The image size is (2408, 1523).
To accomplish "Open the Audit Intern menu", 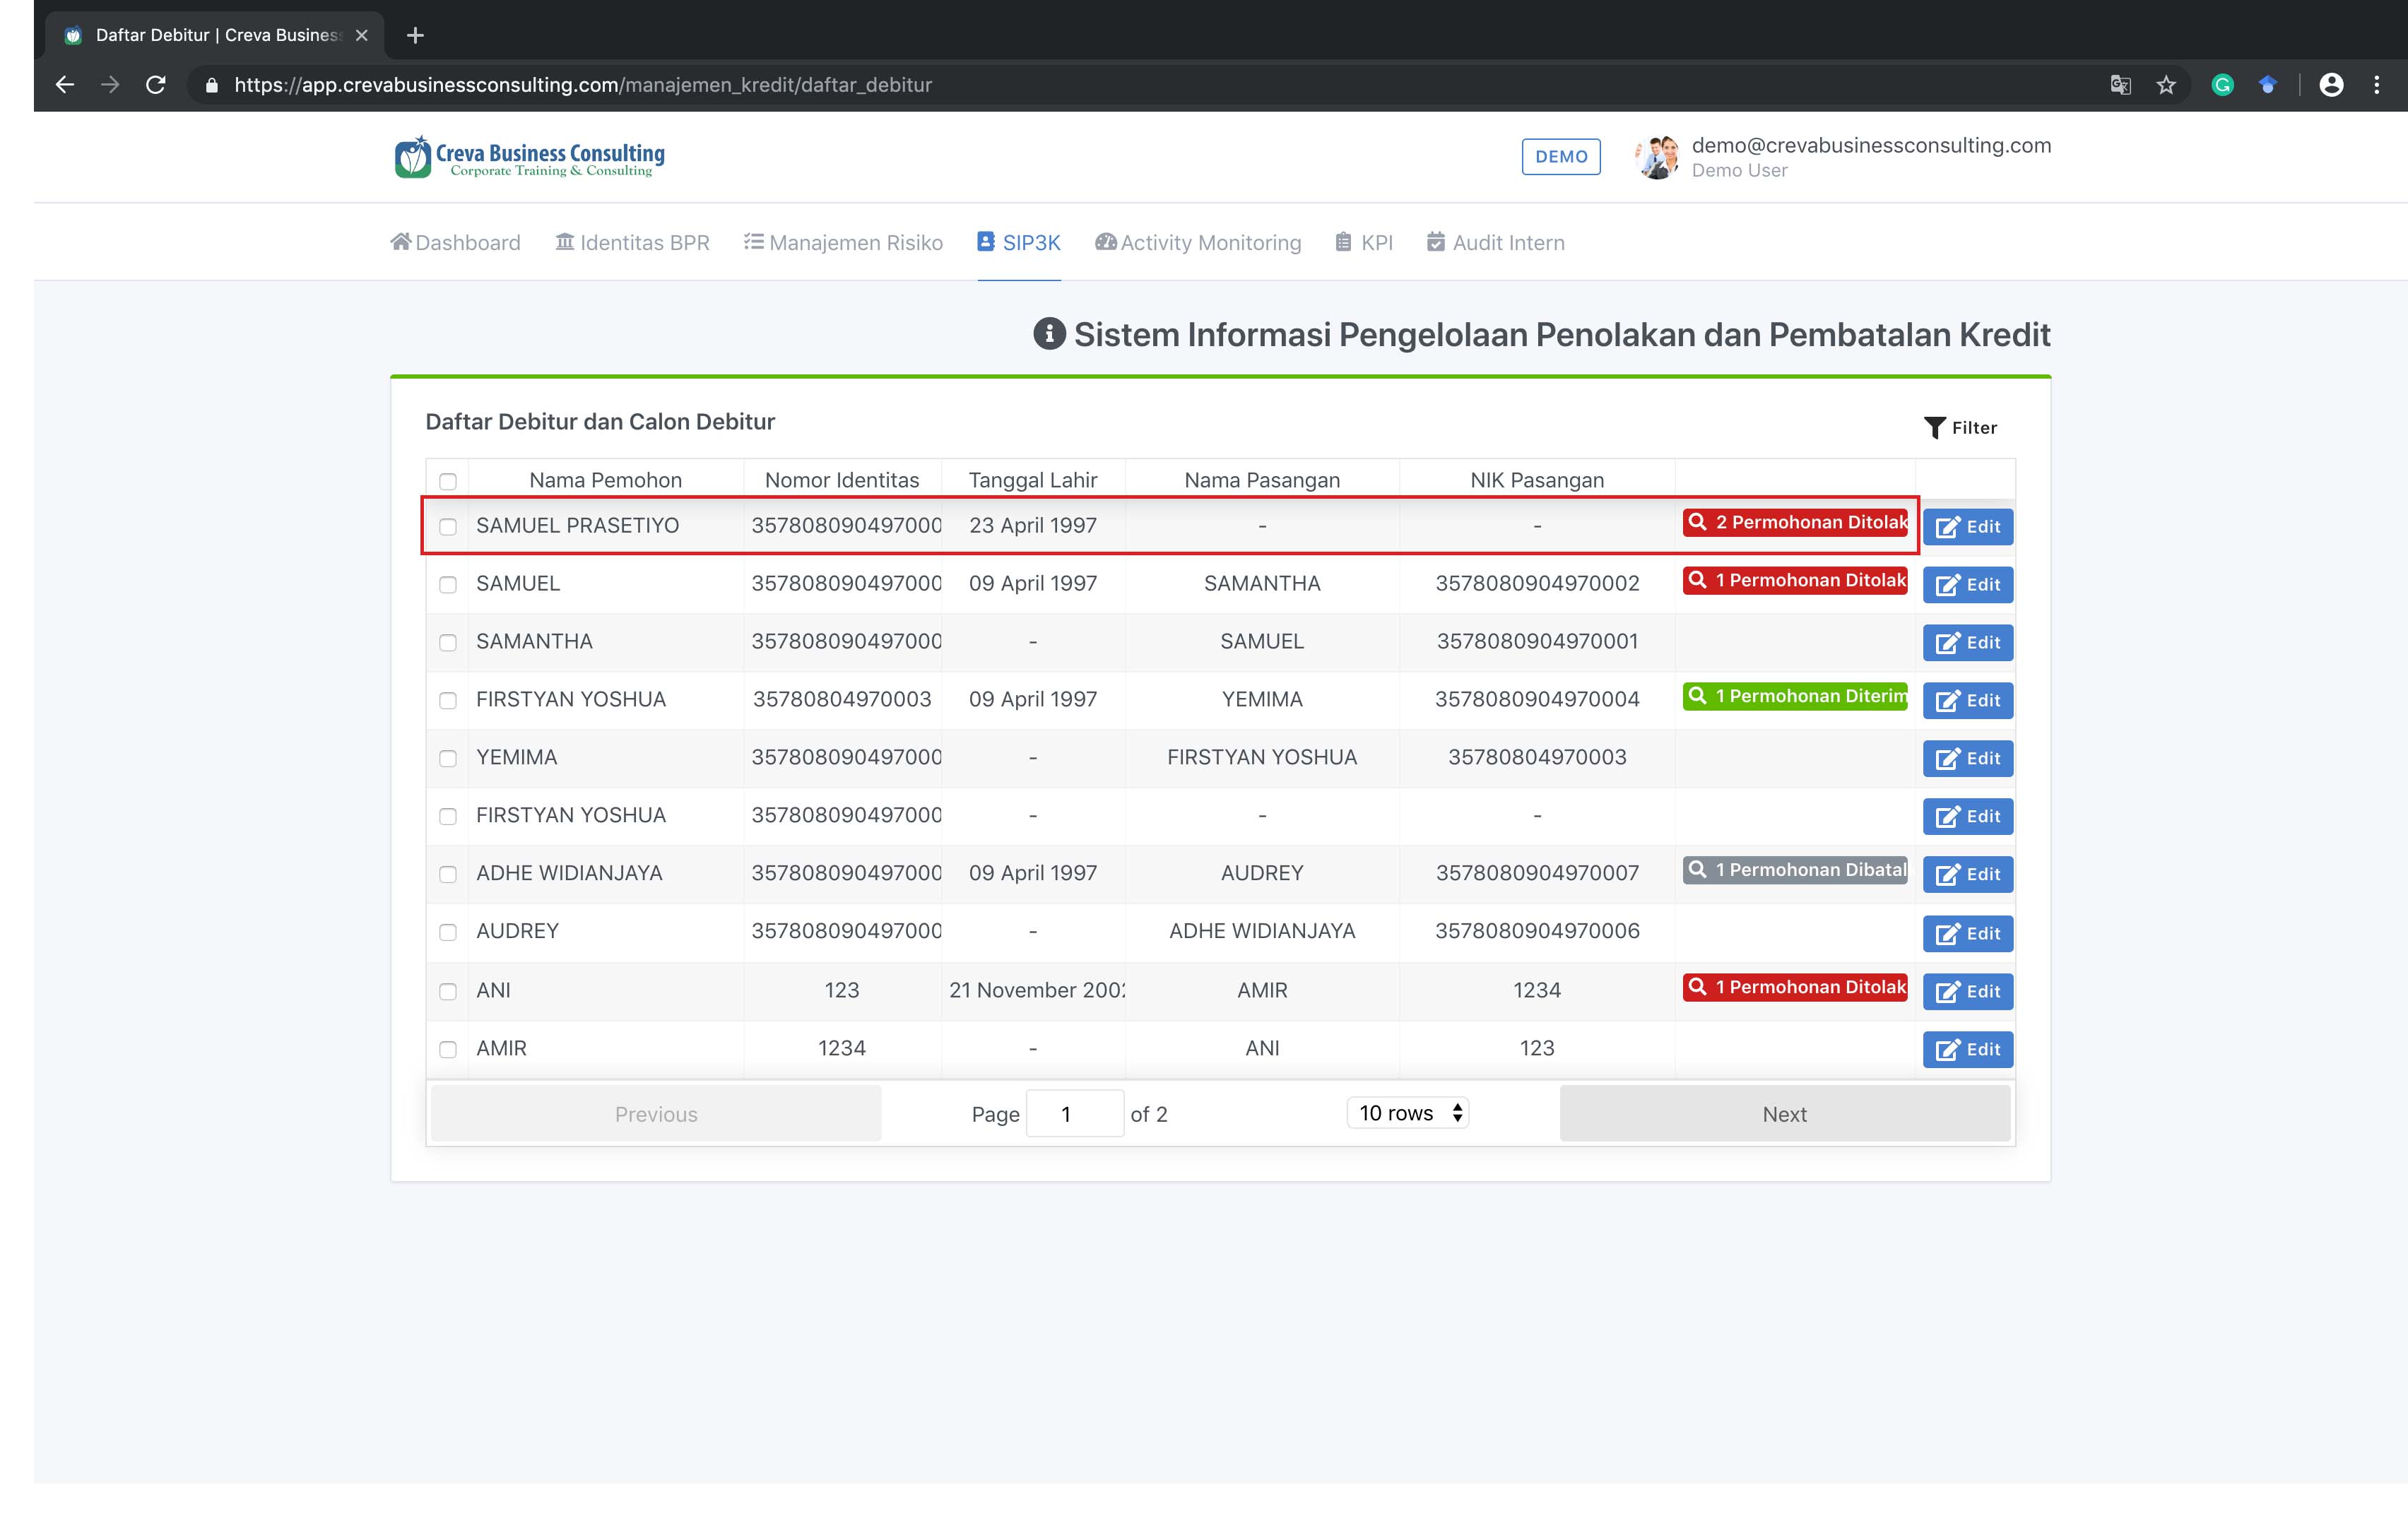I will tap(1496, 243).
